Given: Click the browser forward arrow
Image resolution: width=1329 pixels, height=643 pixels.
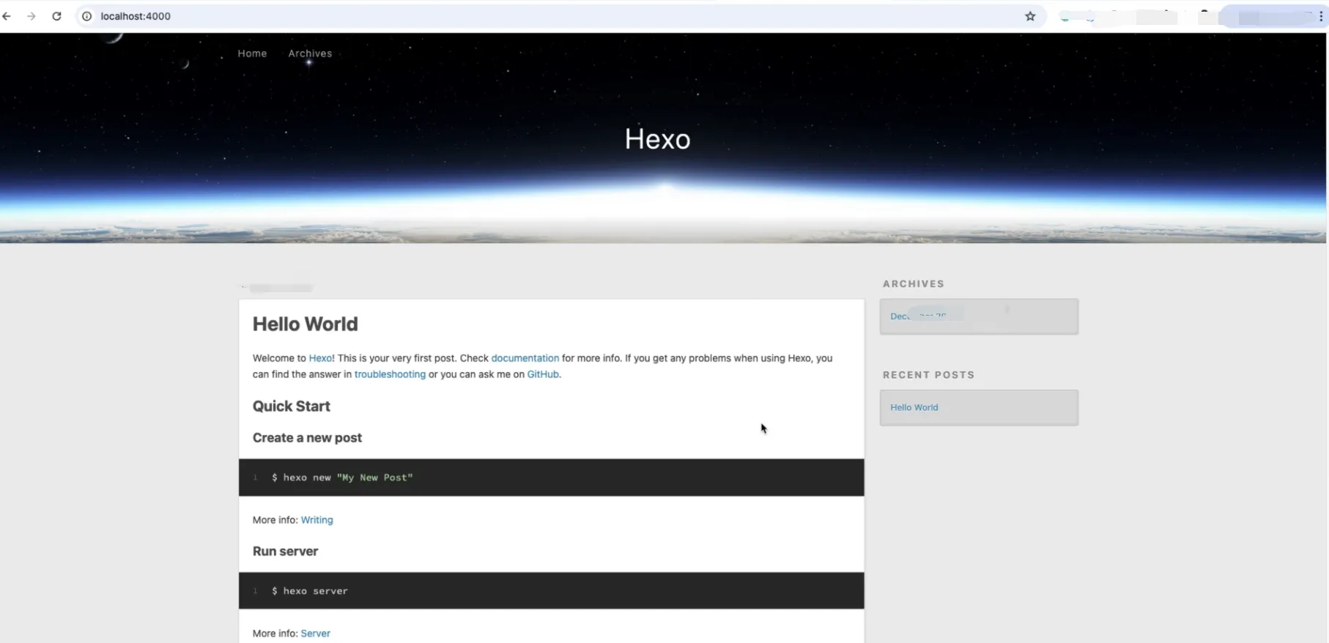Looking at the screenshot, I should (32, 16).
